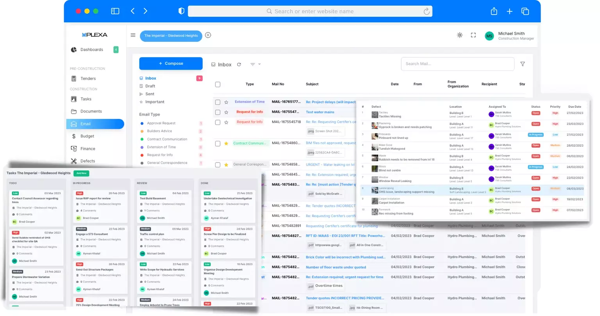Viewport: 600px width, 316px height.
Task: Switch theme using the sun icon
Action: [x=459, y=35]
